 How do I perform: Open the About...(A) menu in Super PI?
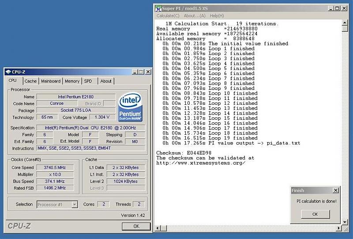pyautogui.click(x=195, y=16)
